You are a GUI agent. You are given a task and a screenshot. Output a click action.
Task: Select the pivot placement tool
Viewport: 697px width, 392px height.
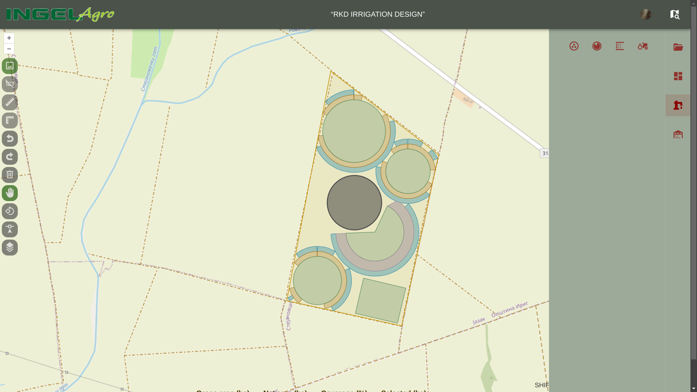tap(10, 229)
